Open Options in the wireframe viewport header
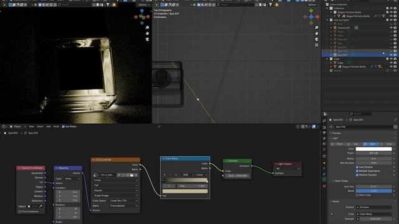This screenshot has width=399, height=224. [x=312, y=4]
